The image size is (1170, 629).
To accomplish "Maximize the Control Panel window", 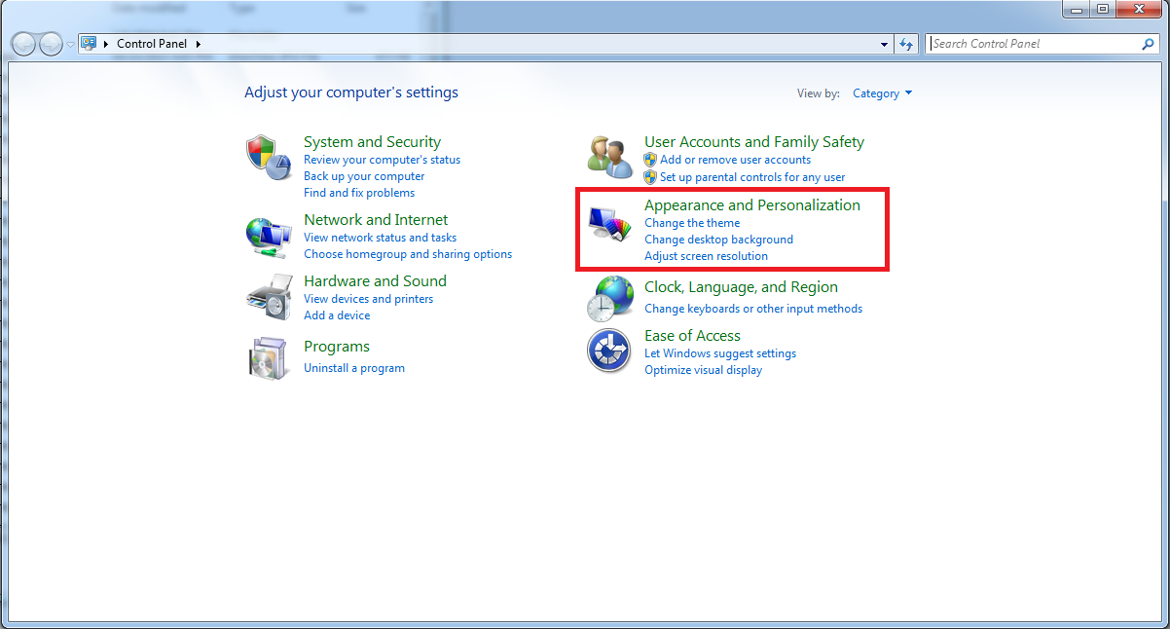I will tap(1102, 9).
